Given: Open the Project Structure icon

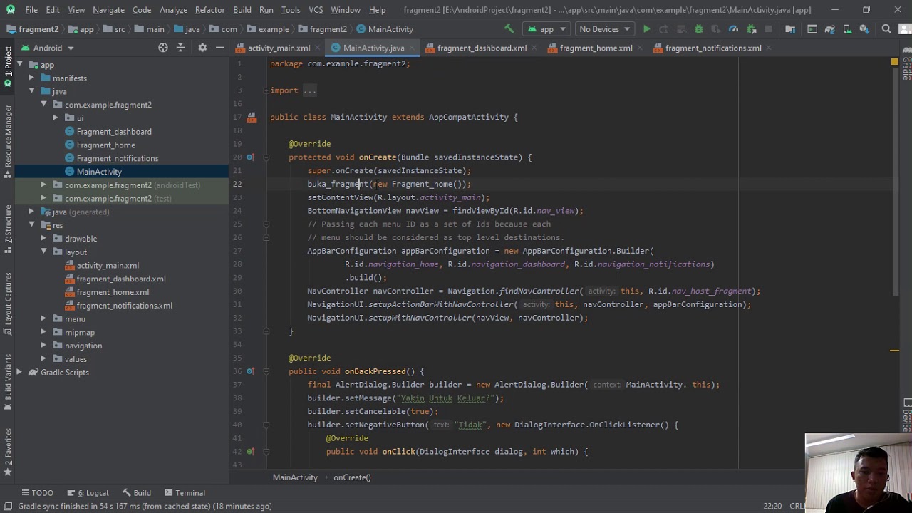Looking at the screenshot, I should [790, 29].
